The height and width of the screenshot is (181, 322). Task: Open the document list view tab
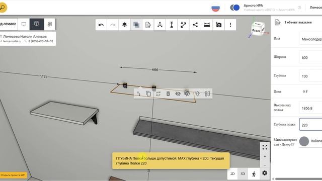[x=49, y=24]
